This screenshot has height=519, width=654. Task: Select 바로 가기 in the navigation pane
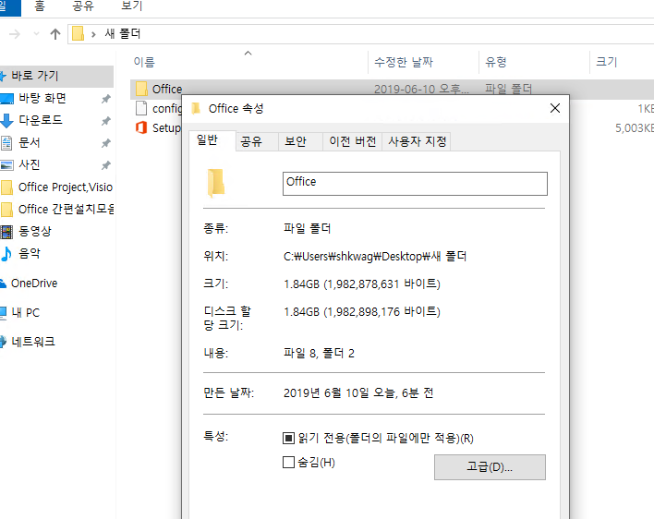(x=56, y=76)
